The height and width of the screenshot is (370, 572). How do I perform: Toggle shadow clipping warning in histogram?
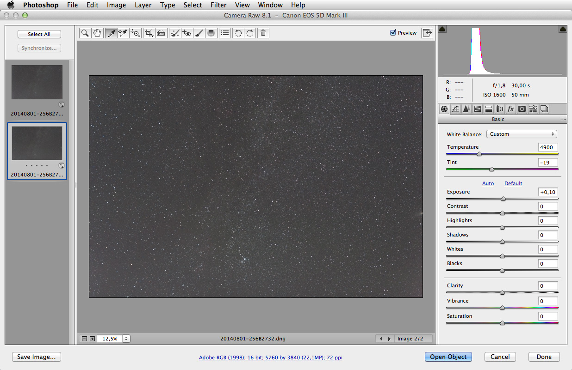(x=442, y=29)
